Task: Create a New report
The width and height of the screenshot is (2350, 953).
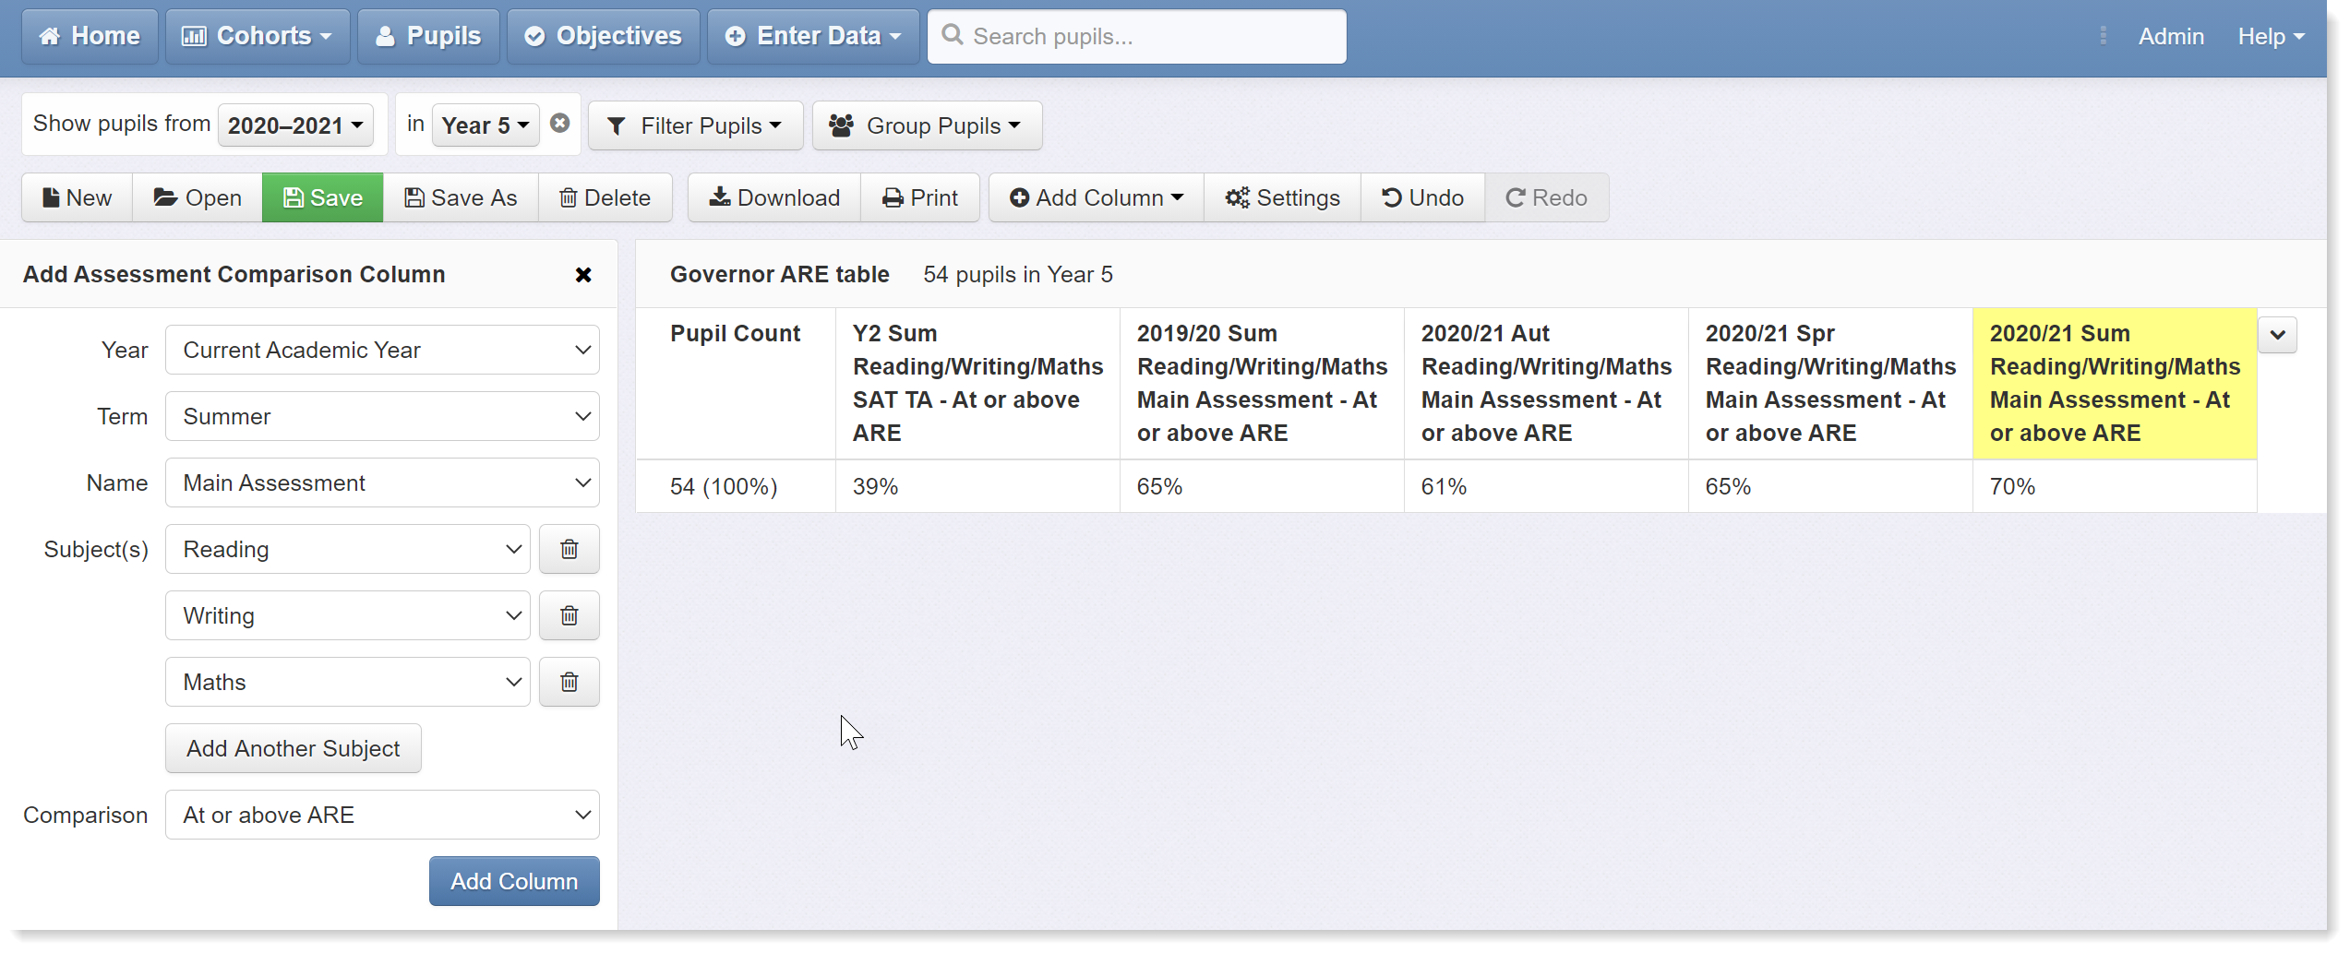Action: click(78, 197)
